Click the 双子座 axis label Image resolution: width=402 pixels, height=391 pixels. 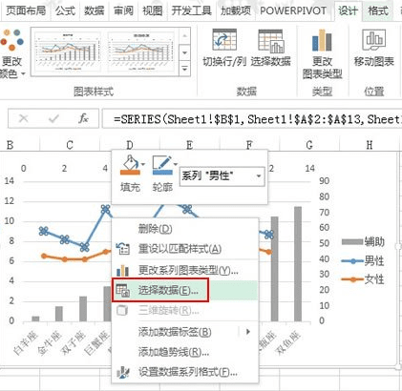tap(74, 342)
